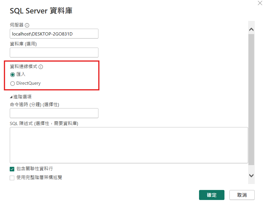Enable 使用完整階層架構巡覽 checkbox
Image resolution: width=263 pixels, height=210 pixels.
coord(12,178)
